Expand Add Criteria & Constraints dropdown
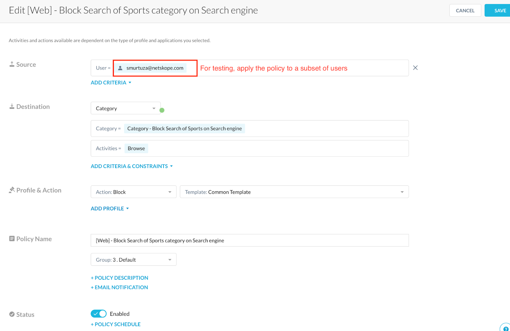This screenshot has height=331, width=510. [132, 166]
